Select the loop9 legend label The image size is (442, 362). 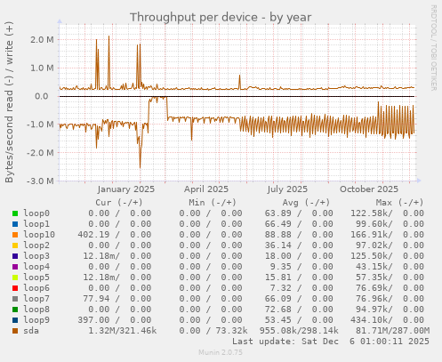36,320
